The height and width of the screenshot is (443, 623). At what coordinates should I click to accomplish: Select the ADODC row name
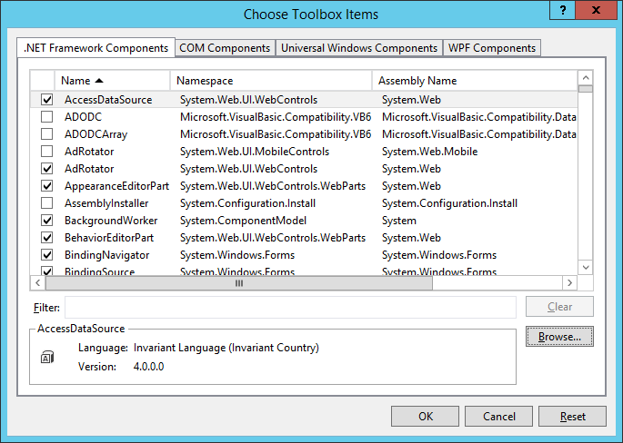[83, 116]
